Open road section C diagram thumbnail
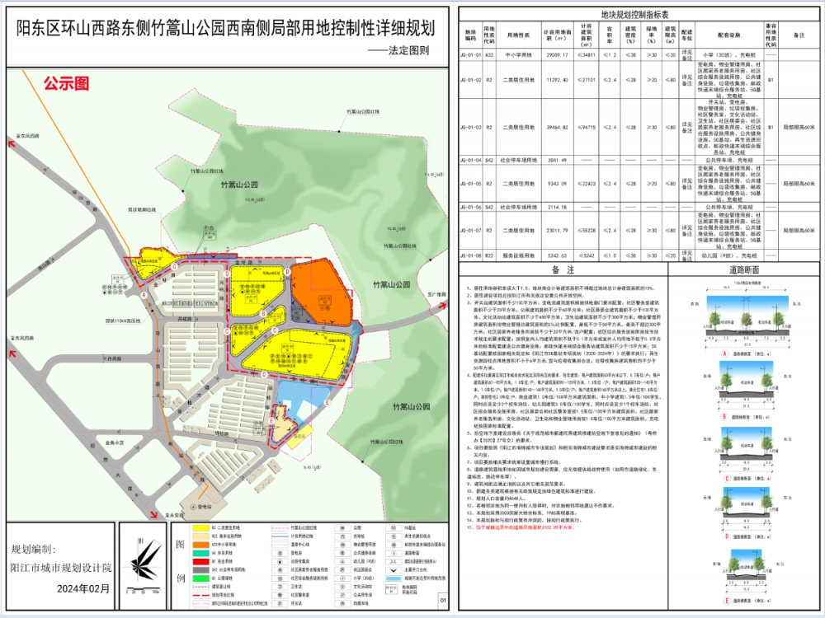Viewport: 825px width, 618px height. coord(746,451)
